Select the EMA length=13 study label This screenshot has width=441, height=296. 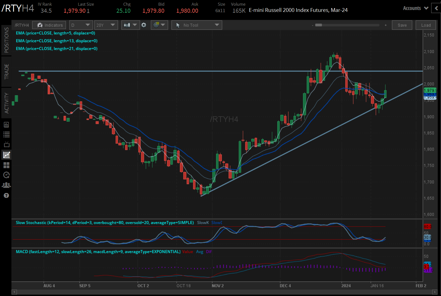coord(57,41)
